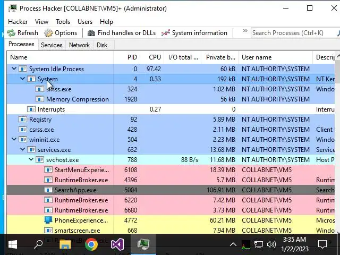Image resolution: width=340 pixels, height=255 pixels.
Task: Click the volume speaker tray icon
Action: [271, 245]
